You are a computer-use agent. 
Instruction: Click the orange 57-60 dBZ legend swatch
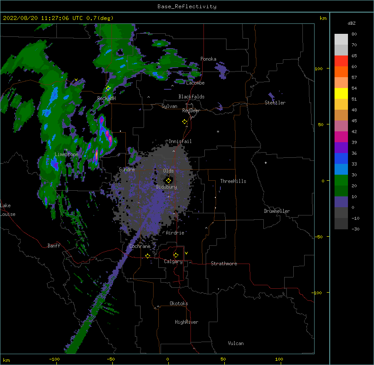(341, 72)
